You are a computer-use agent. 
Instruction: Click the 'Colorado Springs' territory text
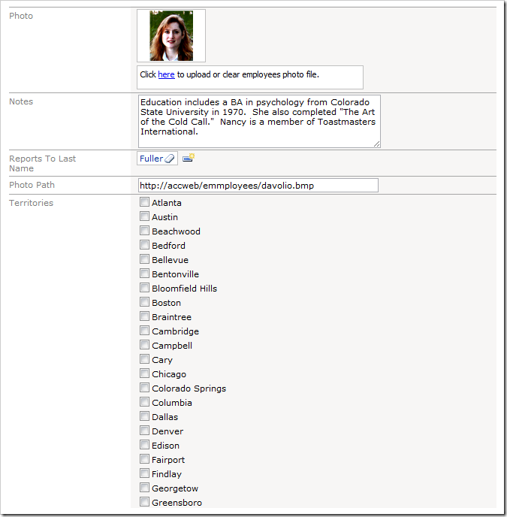pyautogui.click(x=189, y=389)
